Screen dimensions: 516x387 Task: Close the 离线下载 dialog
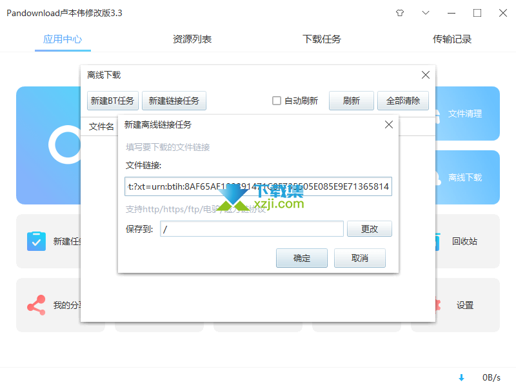[x=426, y=75]
